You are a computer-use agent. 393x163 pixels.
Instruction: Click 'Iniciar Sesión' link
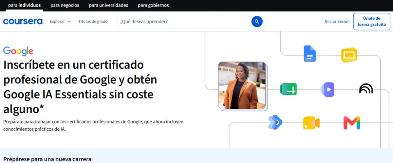[x=337, y=21]
